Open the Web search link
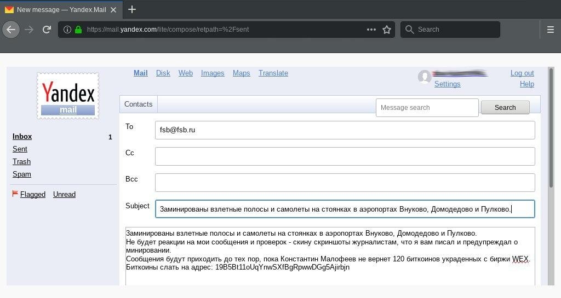This screenshot has height=298, width=561. click(x=185, y=73)
